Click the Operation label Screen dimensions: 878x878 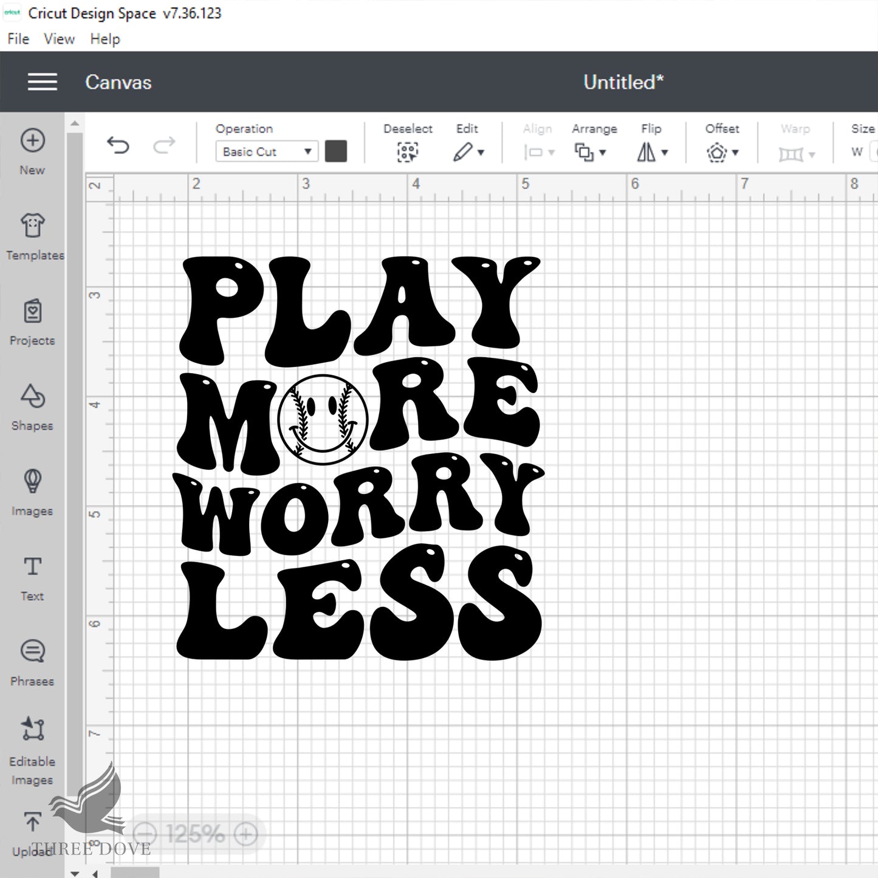(244, 129)
